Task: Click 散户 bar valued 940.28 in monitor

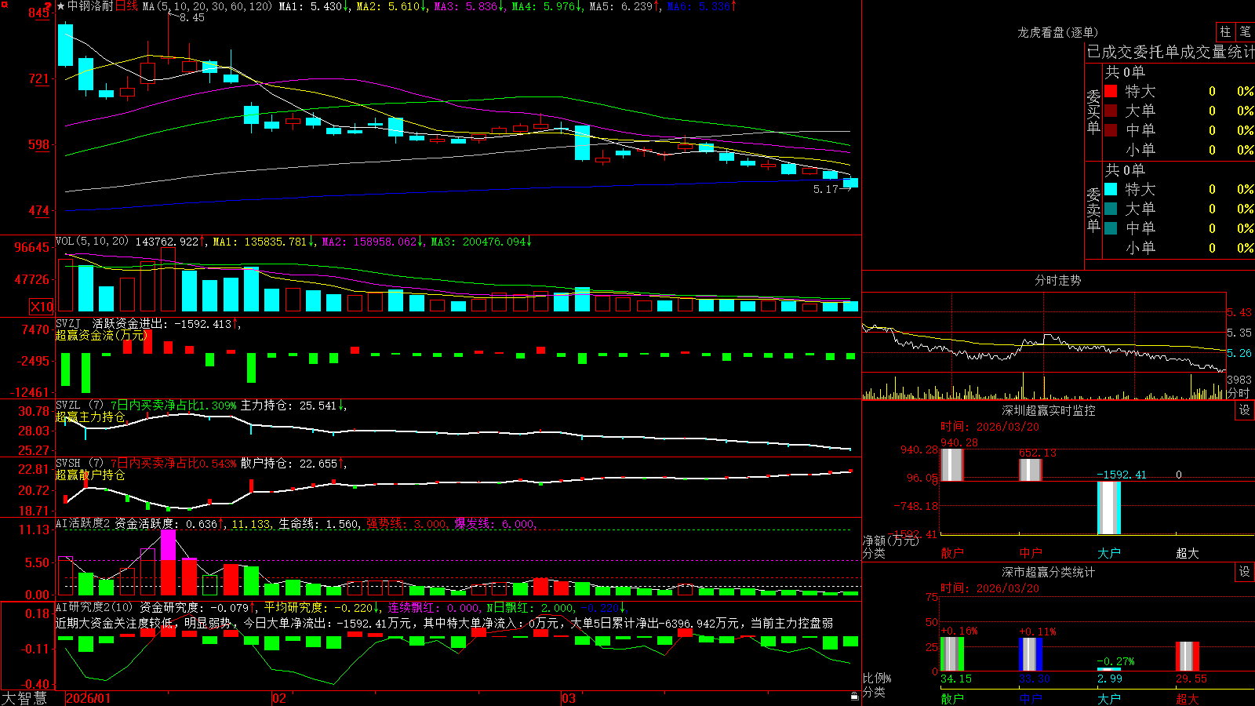Action: [951, 464]
